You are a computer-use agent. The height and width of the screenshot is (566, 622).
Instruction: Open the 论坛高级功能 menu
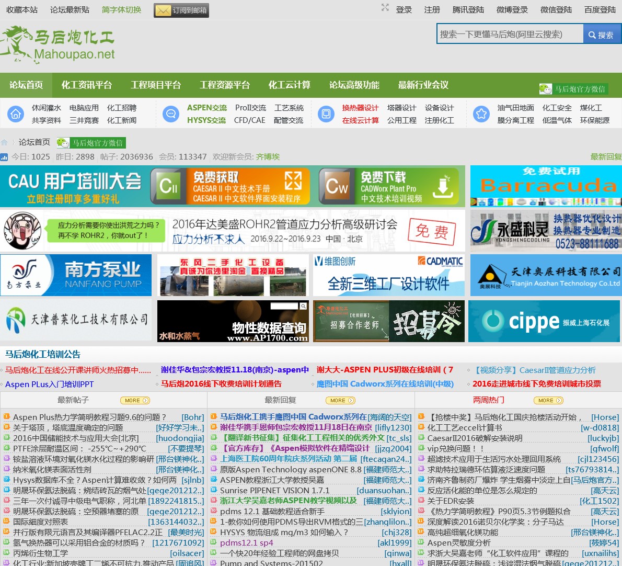tap(354, 85)
